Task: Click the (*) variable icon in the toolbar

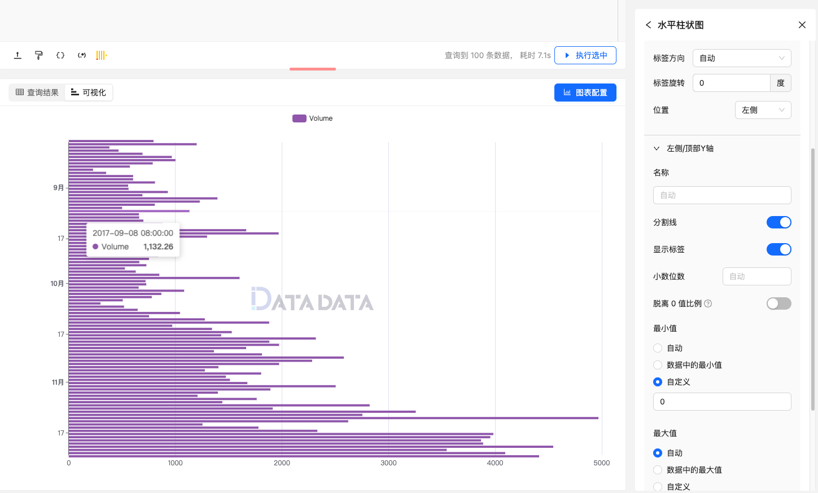Action: coord(81,55)
